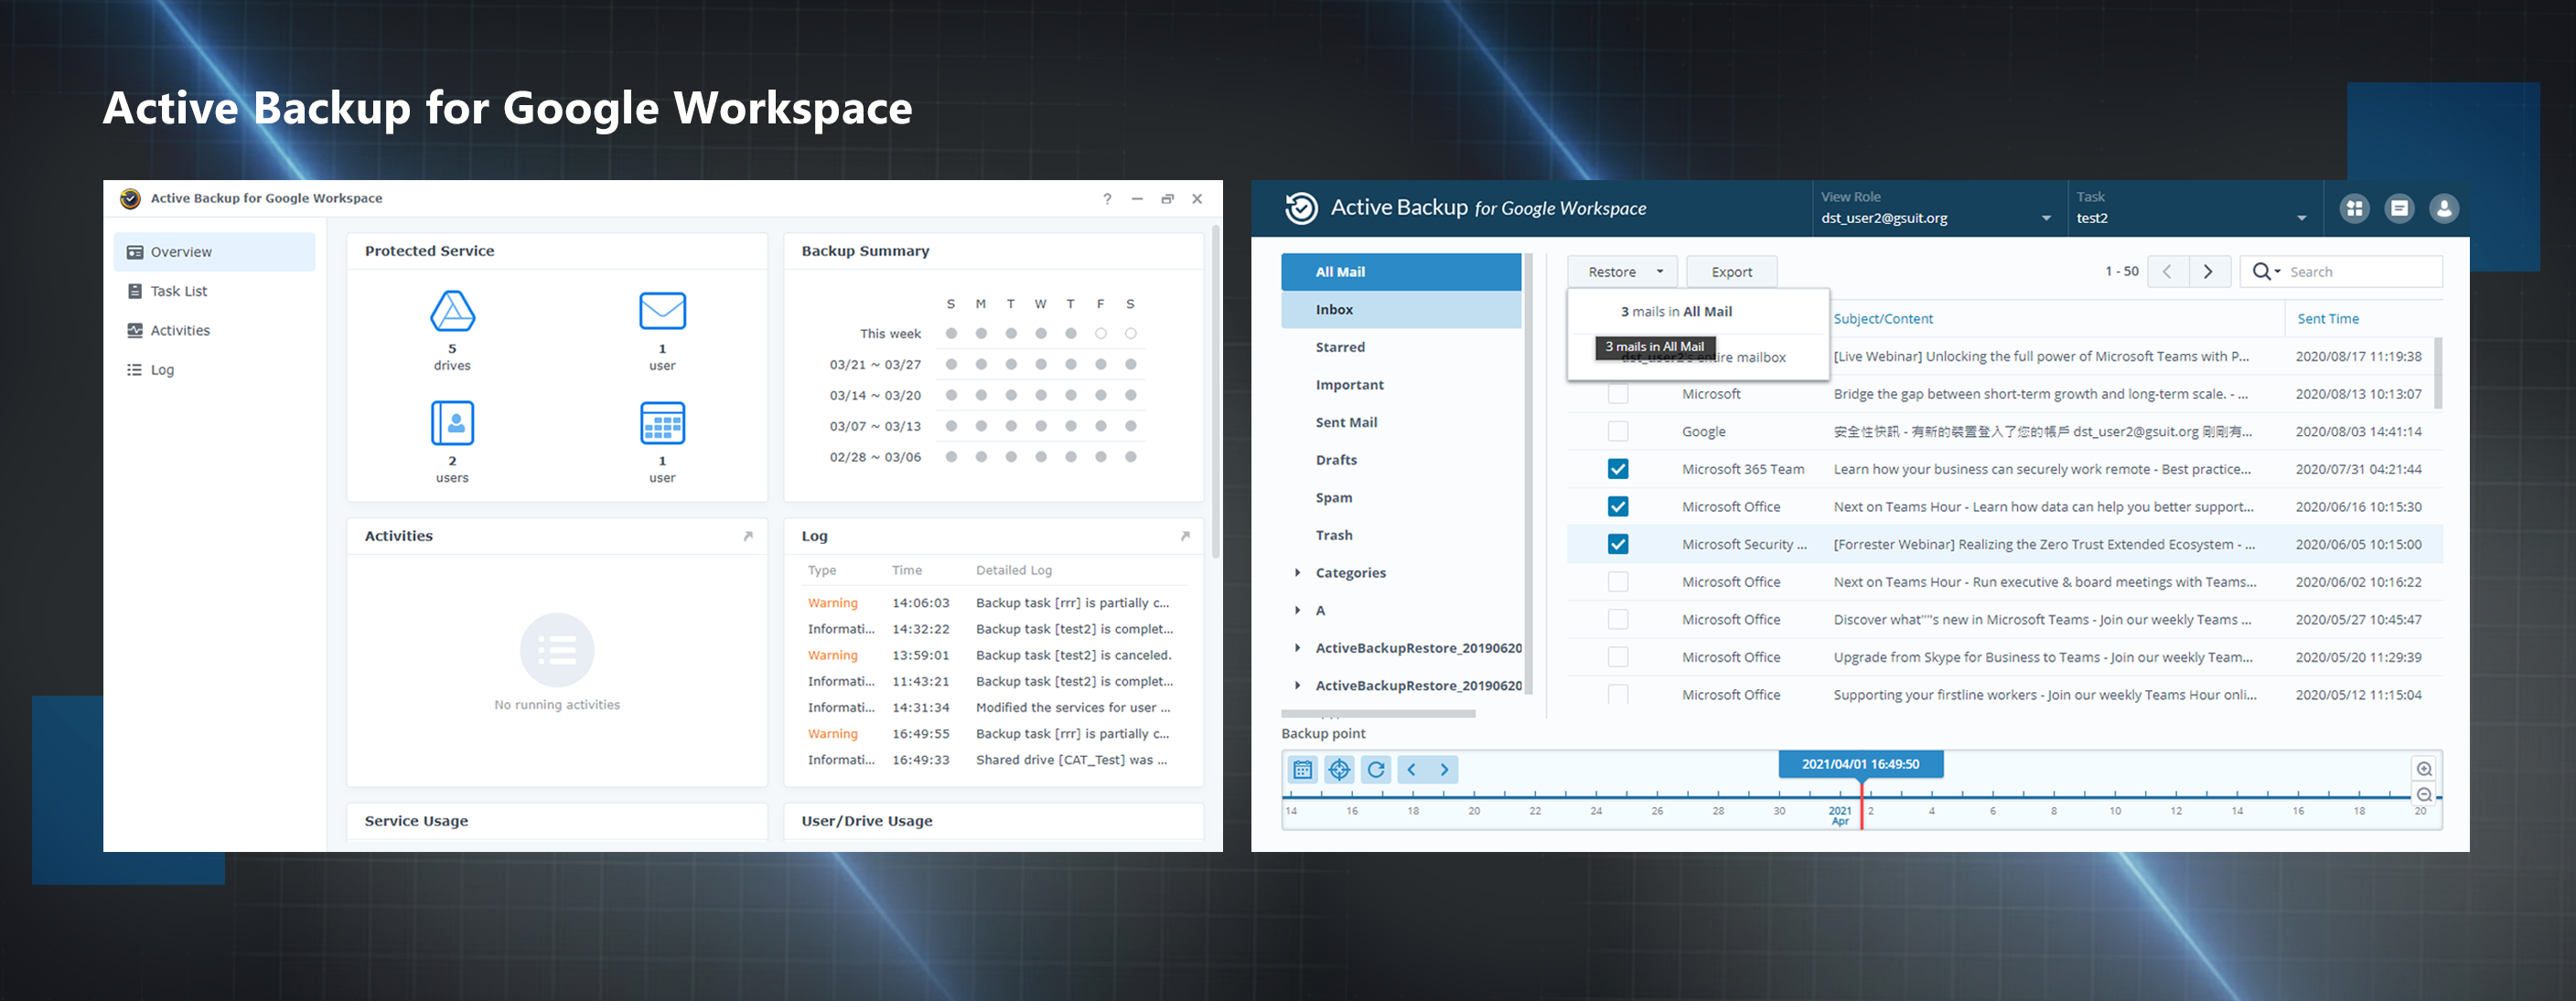The width and height of the screenshot is (2576, 1001).
Task: Check the Google mail row checkbox
Action: pos(1618,431)
